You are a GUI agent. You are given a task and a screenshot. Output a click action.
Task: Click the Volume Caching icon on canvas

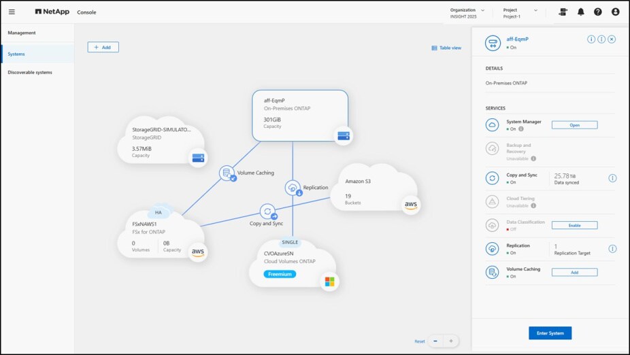[227, 173]
